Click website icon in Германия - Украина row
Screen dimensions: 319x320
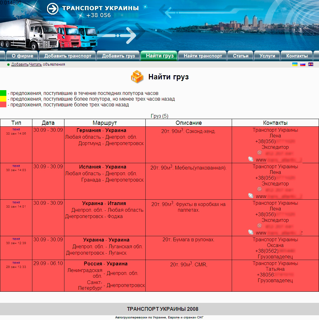pos(251,159)
